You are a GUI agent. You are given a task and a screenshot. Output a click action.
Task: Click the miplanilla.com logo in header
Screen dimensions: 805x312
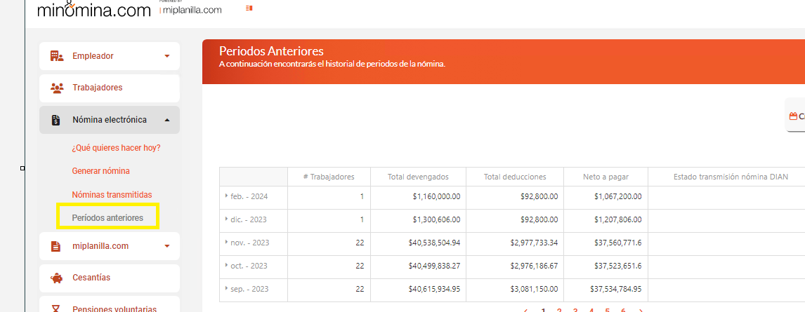[x=190, y=10]
